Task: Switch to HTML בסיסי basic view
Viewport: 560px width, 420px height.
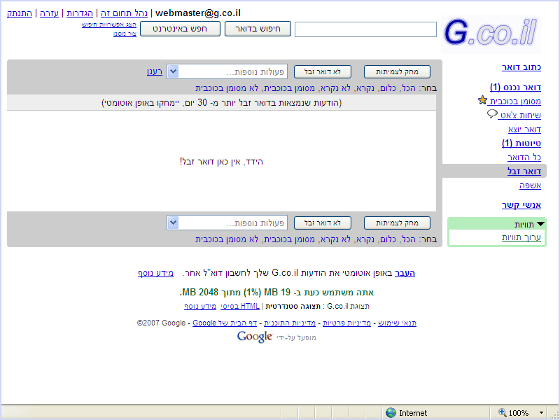Action: pyautogui.click(x=239, y=306)
